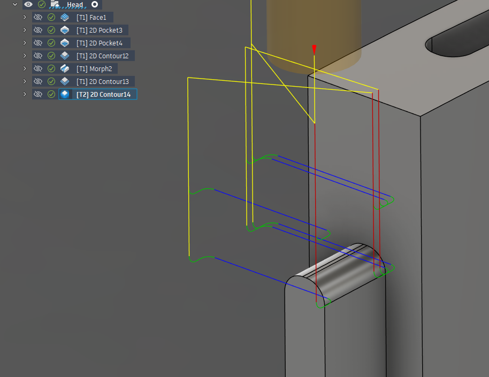This screenshot has width=489, height=377.
Task: Select the Head setup label
Action: click(x=75, y=5)
